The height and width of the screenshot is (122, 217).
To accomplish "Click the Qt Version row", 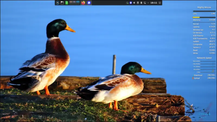I will coord(204,33).
